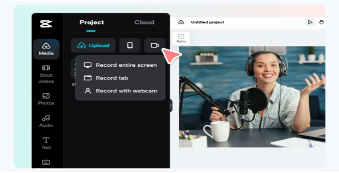
Task: Open the camera record options button
Action: tap(155, 46)
